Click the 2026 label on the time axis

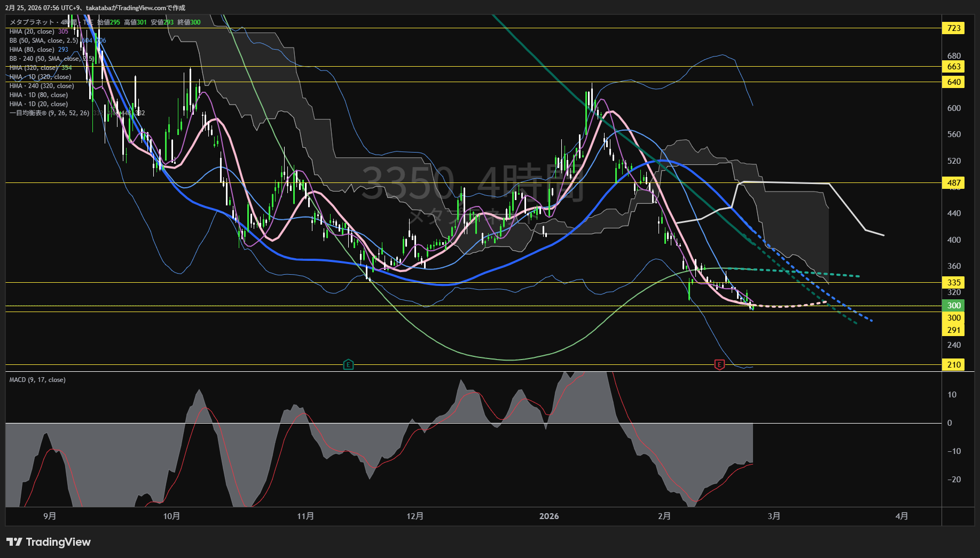click(549, 516)
